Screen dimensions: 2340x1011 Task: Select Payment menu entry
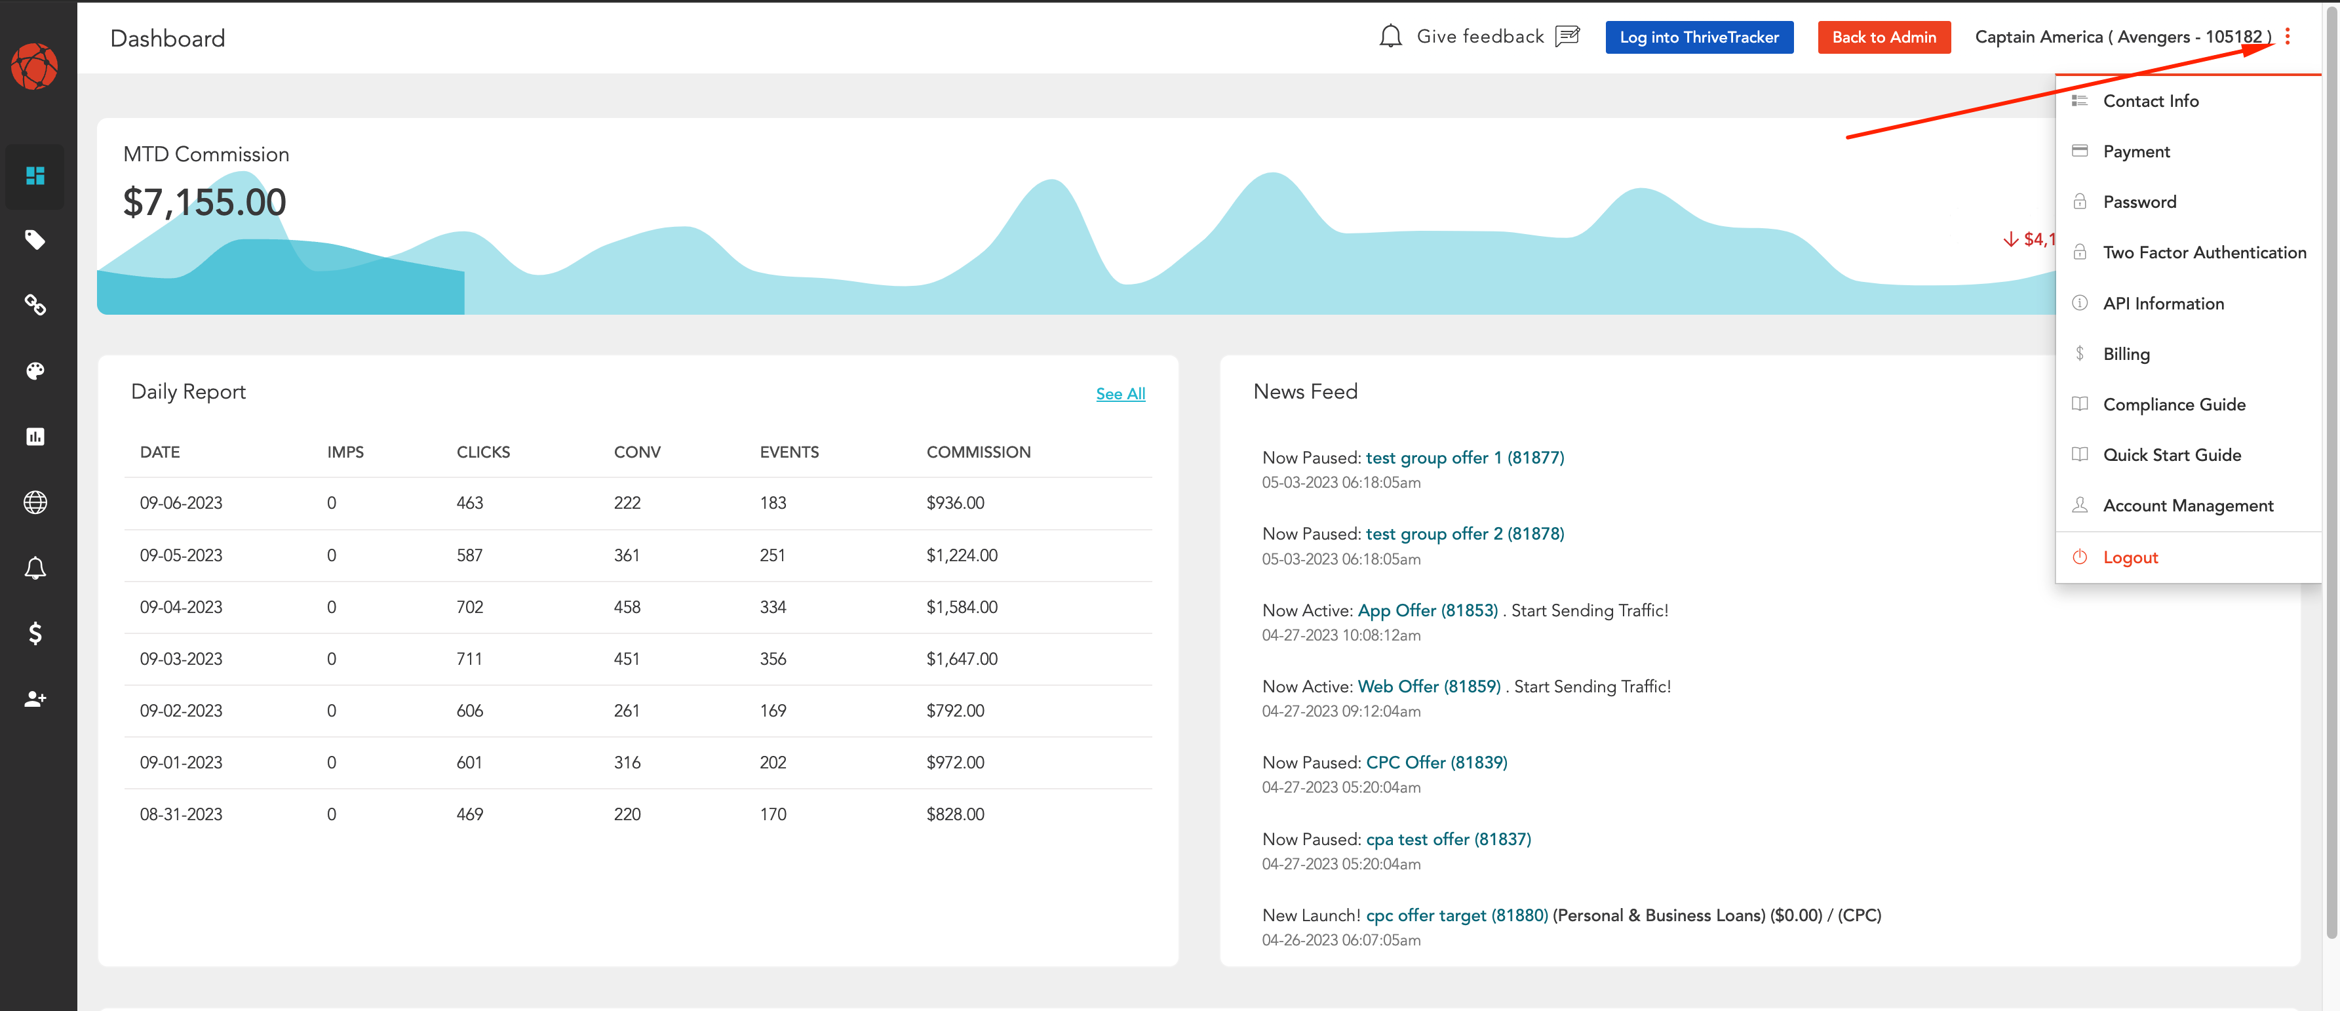[2187, 151]
